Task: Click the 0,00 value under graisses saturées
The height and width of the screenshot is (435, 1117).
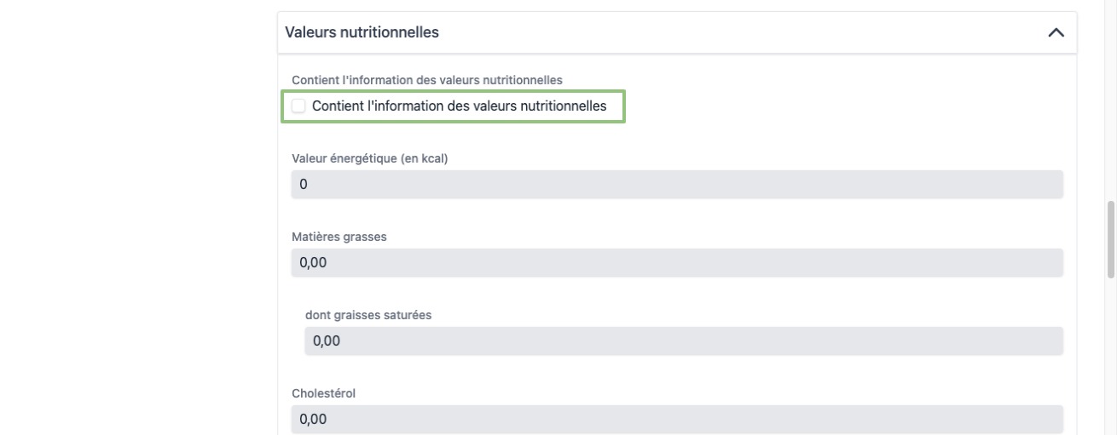Action: (x=327, y=341)
